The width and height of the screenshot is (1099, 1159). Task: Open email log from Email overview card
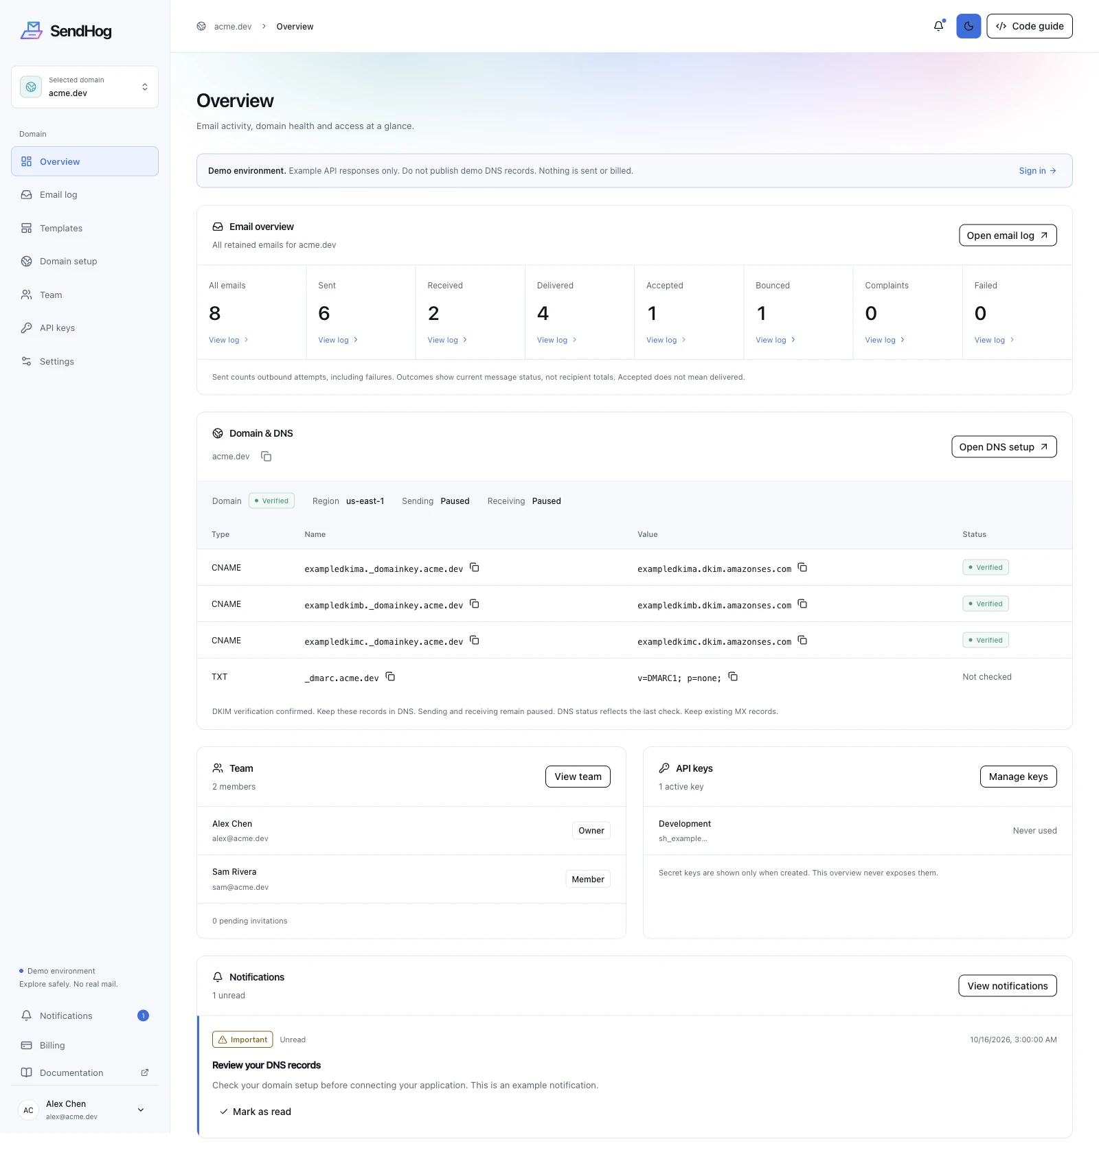[1008, 236]
